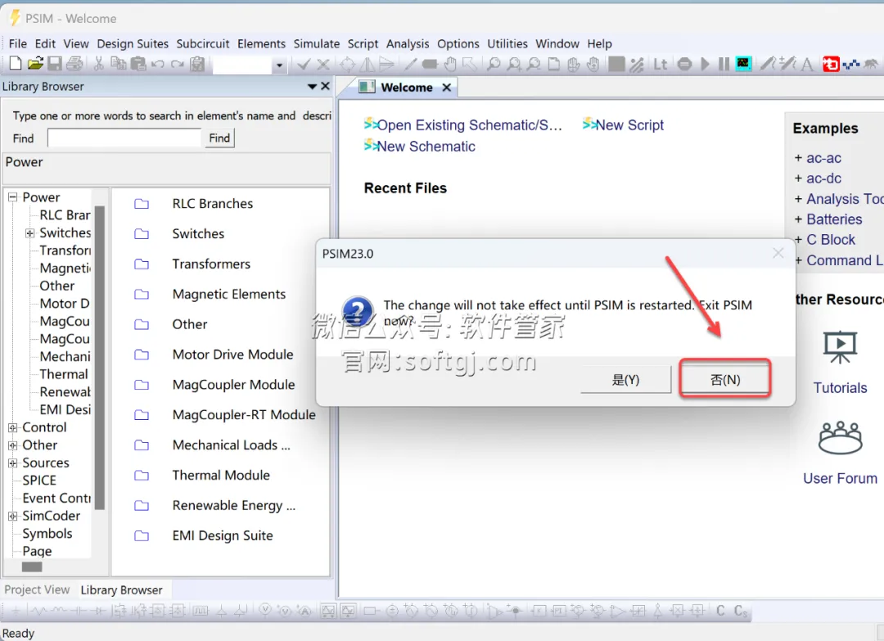
Task: Open the File menu
Action: [x=17, y=43]
